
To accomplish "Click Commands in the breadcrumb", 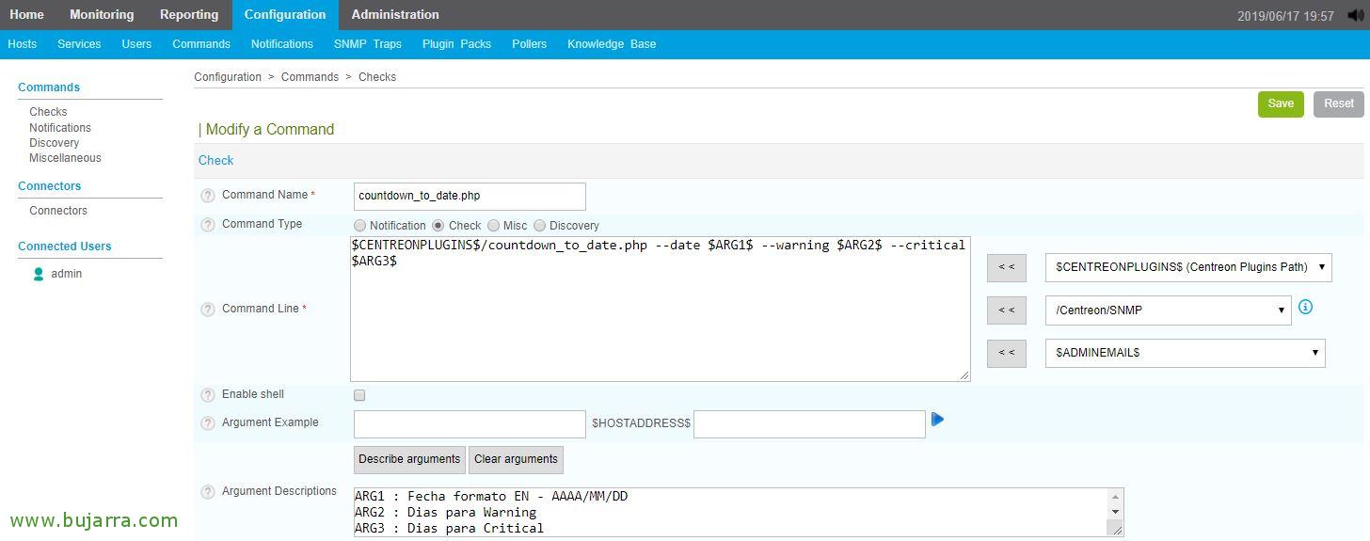I will [x=310, y=77].
